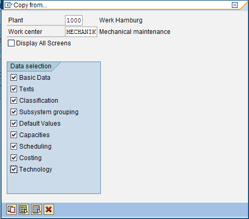The height and width of the screenshot is (219, 249).
Task: Disable the Capacities checkbox
Action: coord(14,135)
